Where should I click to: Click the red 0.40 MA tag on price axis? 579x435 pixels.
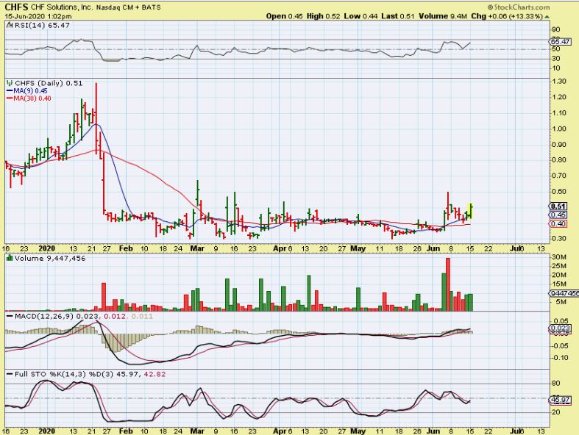click(558, 224)
